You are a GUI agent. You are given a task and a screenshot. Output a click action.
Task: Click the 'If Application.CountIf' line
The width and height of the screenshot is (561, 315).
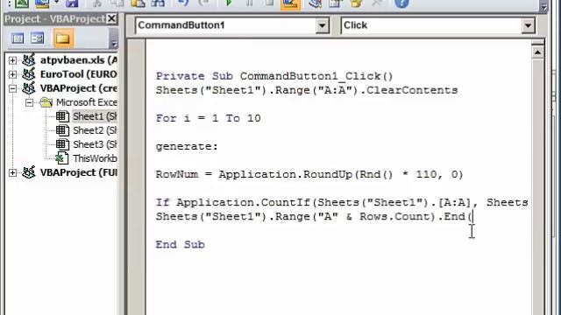point(342,202)
